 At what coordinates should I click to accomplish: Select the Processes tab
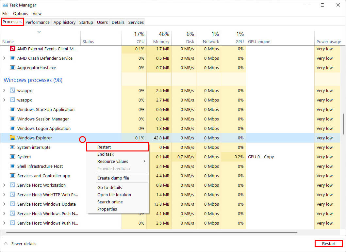coord(12,22)
